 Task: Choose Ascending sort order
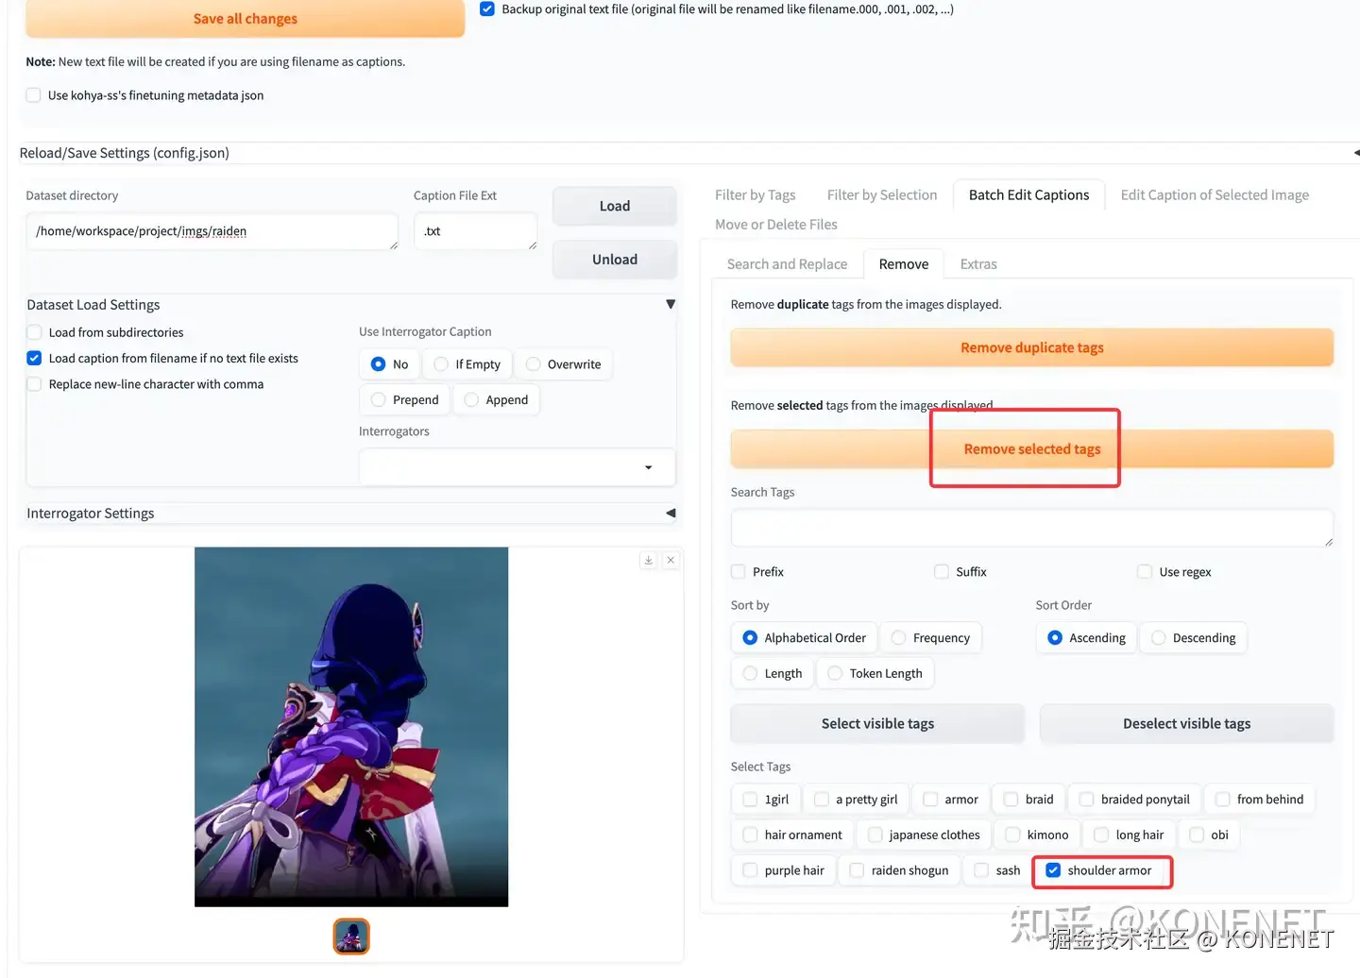click(x=1086, y=638)
